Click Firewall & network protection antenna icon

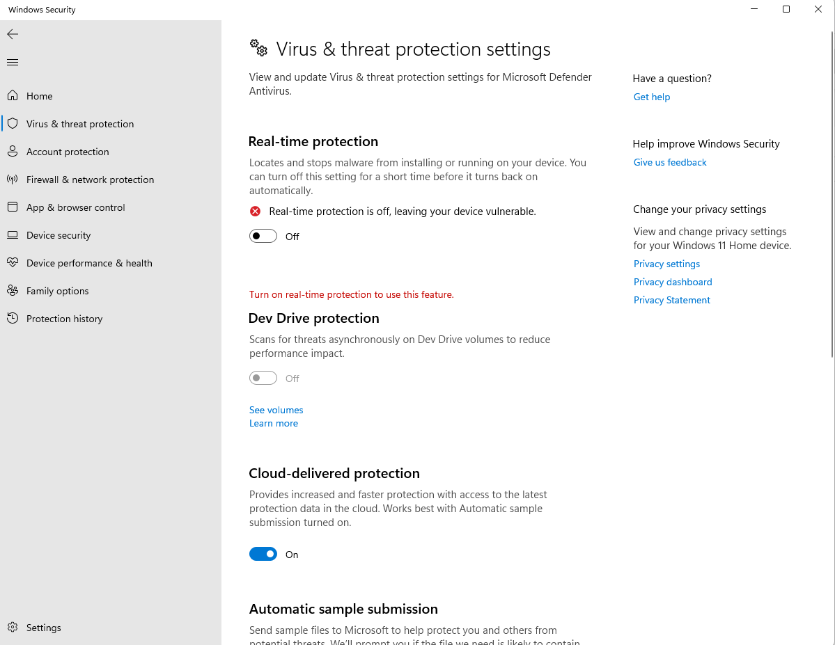click(x=13, y=180)
